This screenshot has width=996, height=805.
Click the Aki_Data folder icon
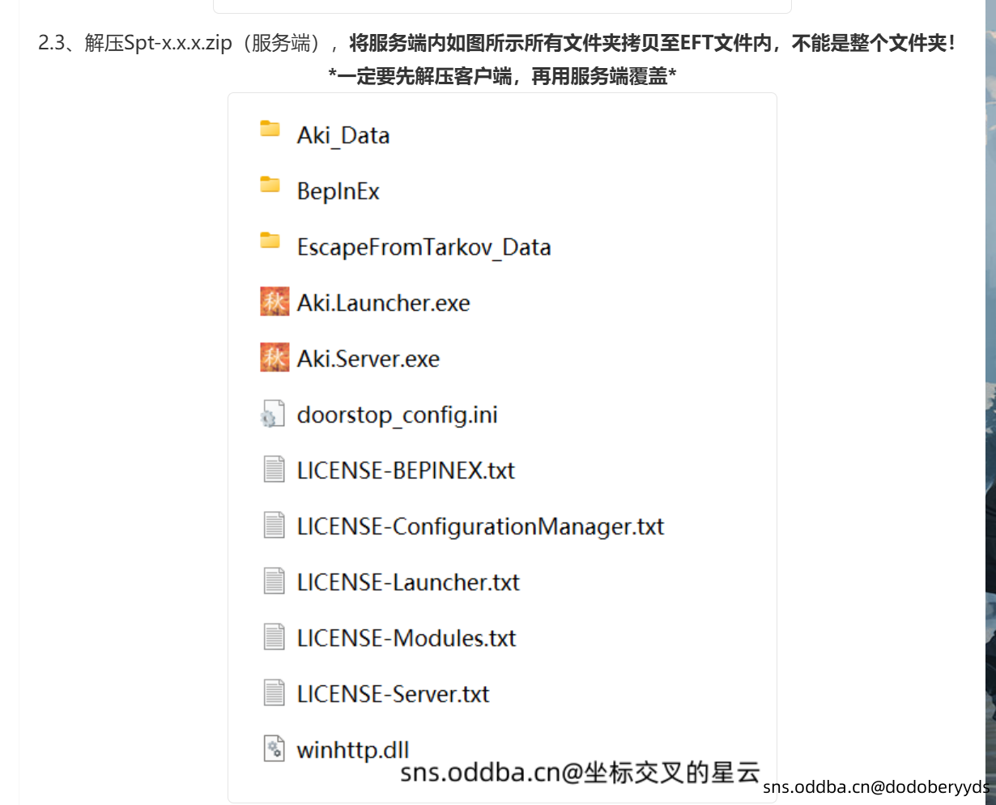pyautogui.click(x=270, y=129)
